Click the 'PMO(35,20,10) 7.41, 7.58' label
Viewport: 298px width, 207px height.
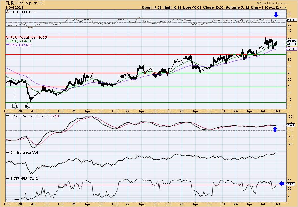click(x=34, y=116)
